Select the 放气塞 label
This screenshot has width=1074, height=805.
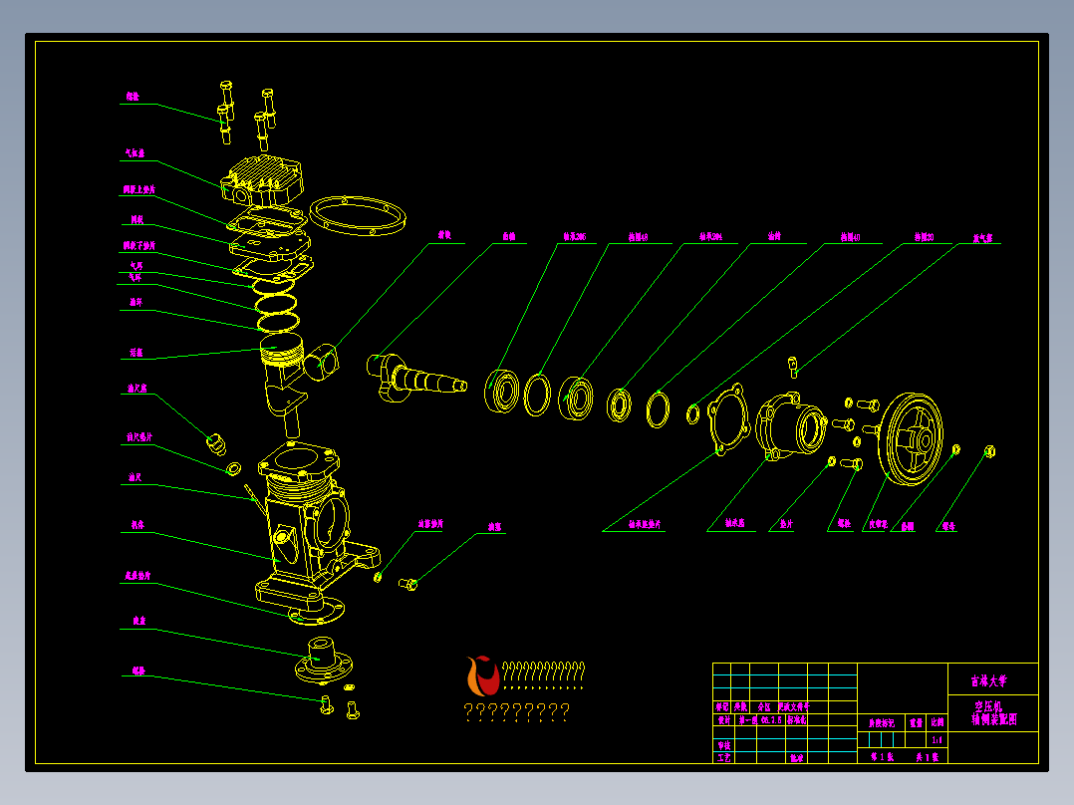(983, 238)
